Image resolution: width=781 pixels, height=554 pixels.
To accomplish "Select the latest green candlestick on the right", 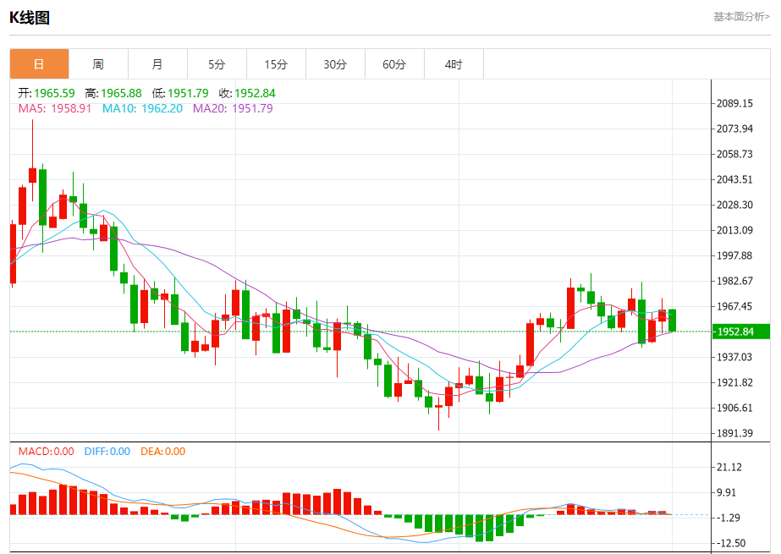I will pos(673,320).
